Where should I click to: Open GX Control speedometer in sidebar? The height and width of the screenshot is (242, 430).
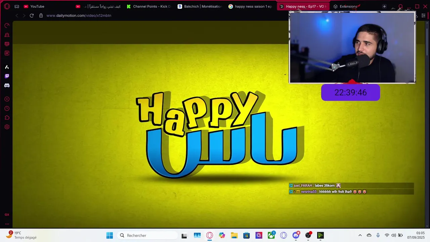coord(7,26)
